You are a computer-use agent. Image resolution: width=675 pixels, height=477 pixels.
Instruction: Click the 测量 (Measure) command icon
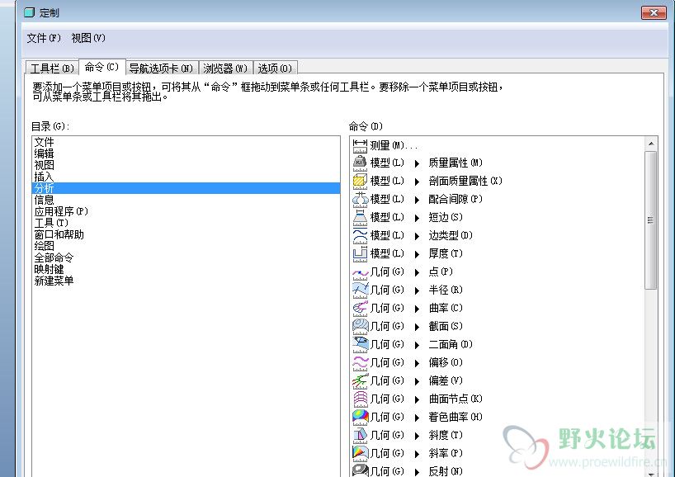[x=360, y=145]
